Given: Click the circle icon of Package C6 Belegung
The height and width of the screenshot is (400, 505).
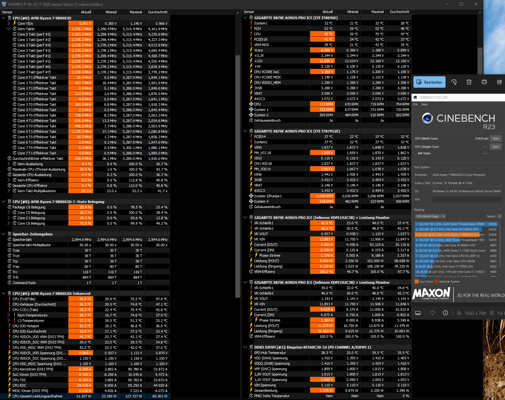Looking at the screenshot, I should click(x=10, y=207).
